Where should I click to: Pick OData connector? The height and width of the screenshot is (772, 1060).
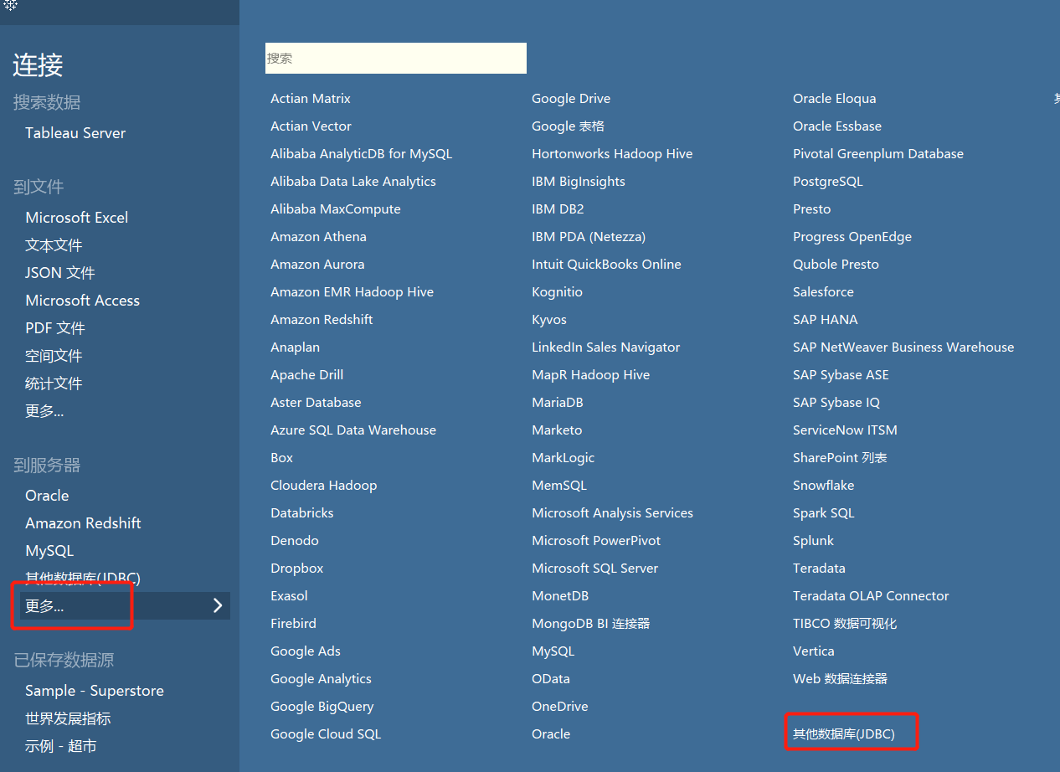[x=550, y=679]
